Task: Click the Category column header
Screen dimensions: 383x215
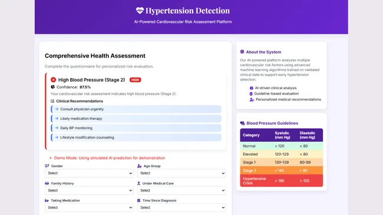Action: (x=251, y=135)
